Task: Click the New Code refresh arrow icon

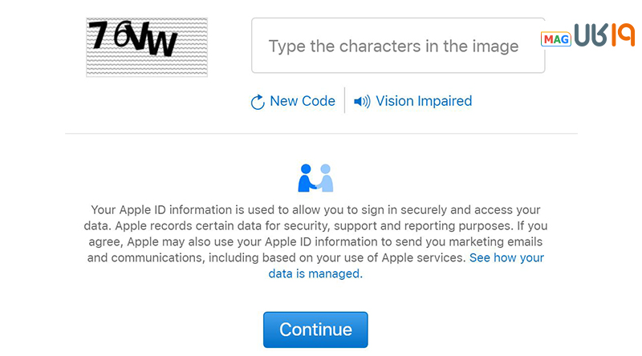Action: coord(258,102)
